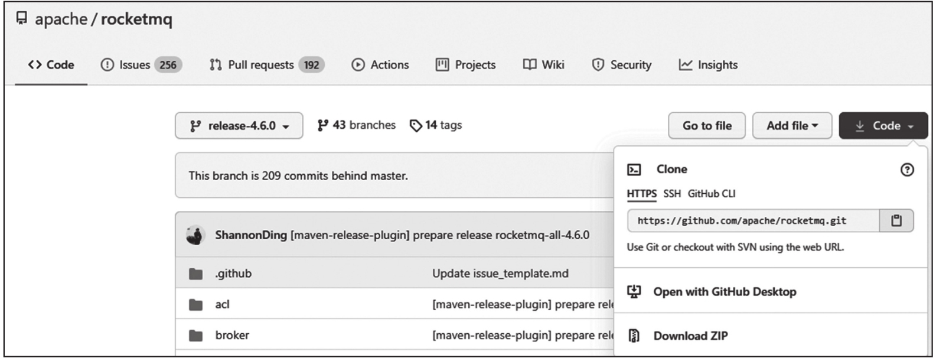The image size is (936, 358).
Task: Click the GitHub Desktop icon in Code menu
Action: [x=634, y=291]
